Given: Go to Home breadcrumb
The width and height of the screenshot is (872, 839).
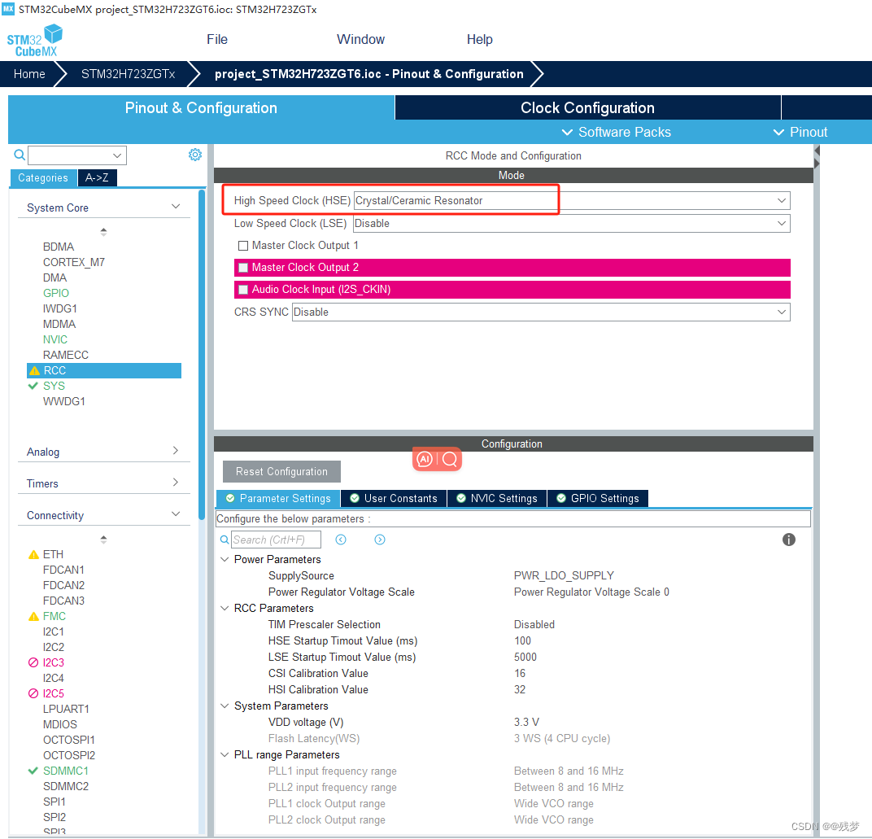Looking at the screenshot, I should click(29, 74).
